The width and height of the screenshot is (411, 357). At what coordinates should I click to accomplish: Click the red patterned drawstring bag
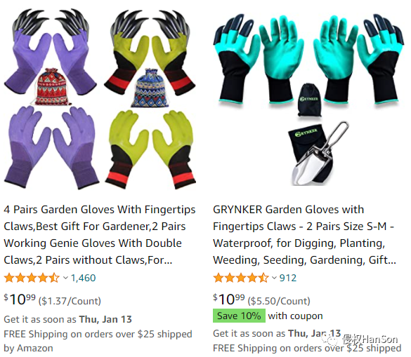coord(51,87)
